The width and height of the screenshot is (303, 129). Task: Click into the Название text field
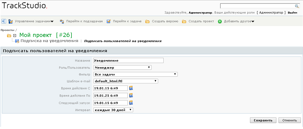coord(128,61)
